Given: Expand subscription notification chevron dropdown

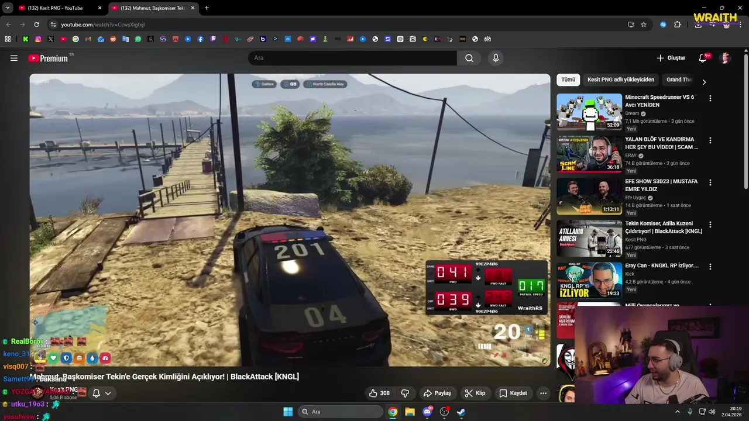Looking at the screenshot, I should tap(108, 393).
